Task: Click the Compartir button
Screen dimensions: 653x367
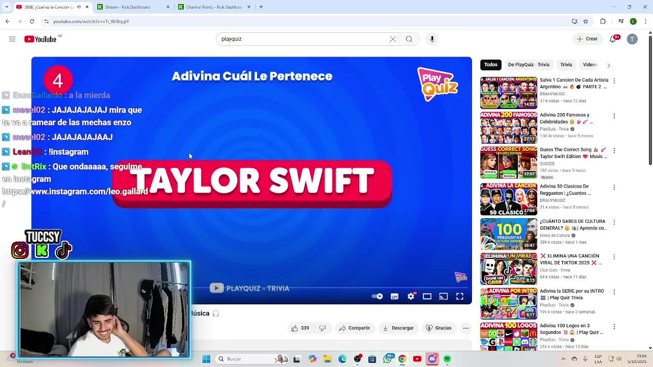Action: pyautogui.click(x=355, y=328)
